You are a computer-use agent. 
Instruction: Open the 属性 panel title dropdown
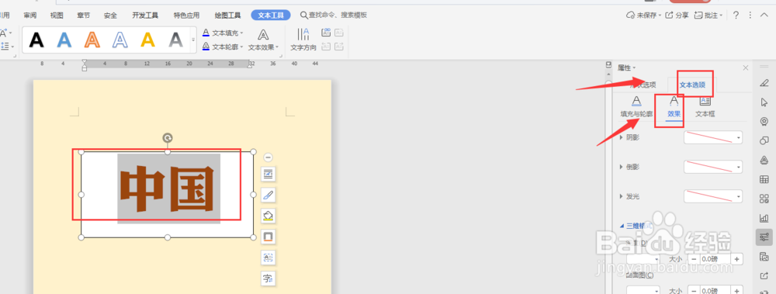[626, 67]
